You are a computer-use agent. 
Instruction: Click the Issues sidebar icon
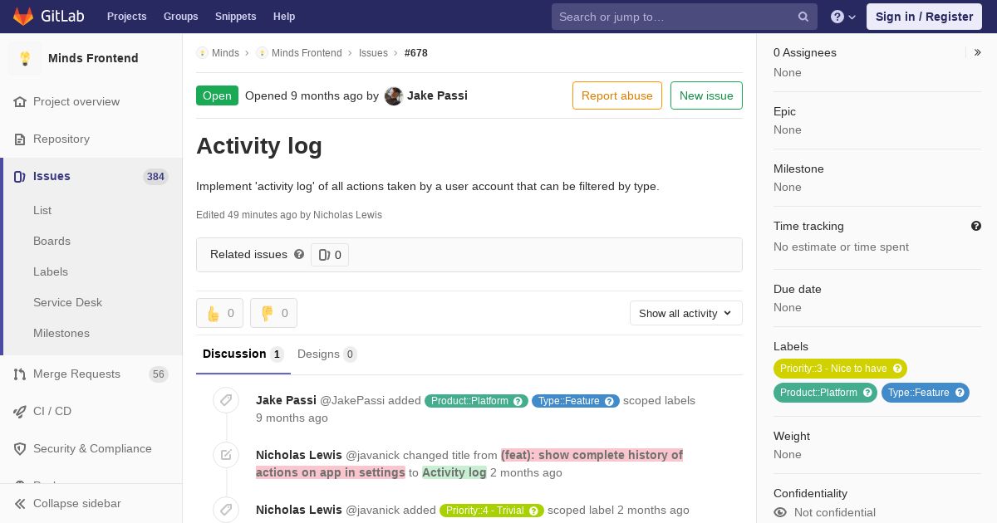(x=20, y=177)
